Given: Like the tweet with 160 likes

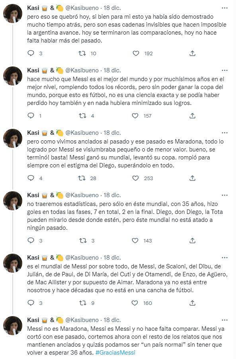Looking at the screenshot, I should (135, 303).
